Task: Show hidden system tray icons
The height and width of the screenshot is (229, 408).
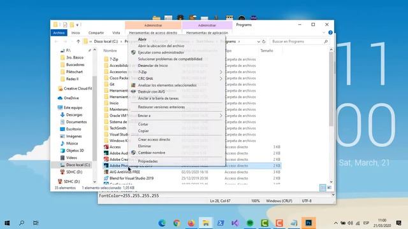Action: click(336, 223)
